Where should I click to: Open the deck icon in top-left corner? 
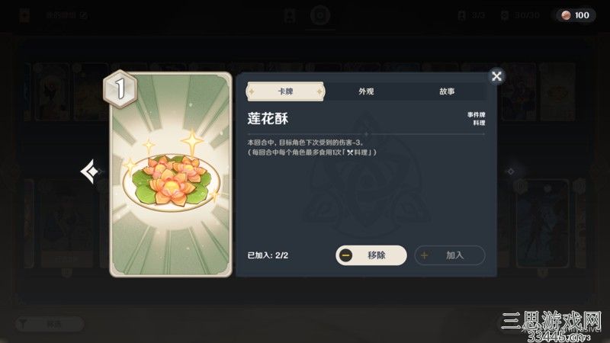(x=24, y=15)
